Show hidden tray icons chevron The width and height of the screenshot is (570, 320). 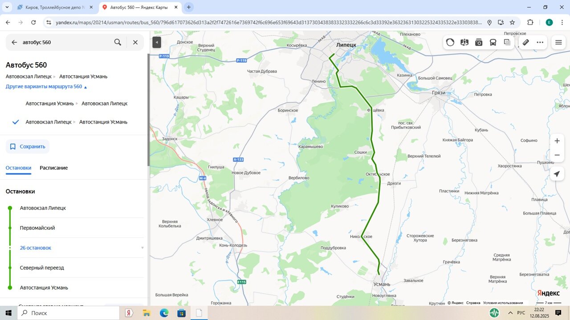510,313
